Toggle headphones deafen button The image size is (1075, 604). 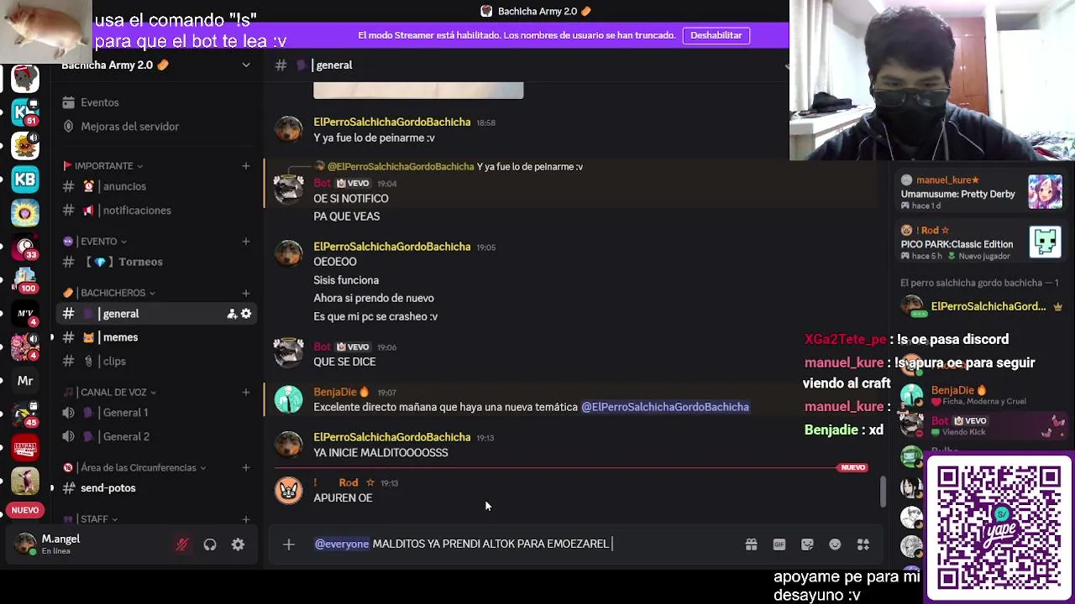210,544
